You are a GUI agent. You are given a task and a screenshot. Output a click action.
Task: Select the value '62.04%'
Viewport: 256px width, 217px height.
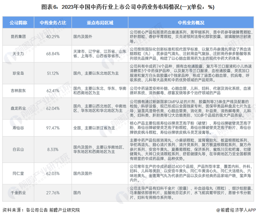(53, 108)
